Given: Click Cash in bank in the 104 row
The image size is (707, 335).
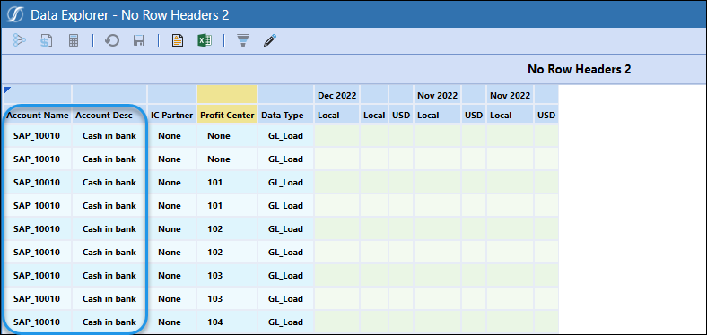Looking at the screenshot, I should point(109,322).
